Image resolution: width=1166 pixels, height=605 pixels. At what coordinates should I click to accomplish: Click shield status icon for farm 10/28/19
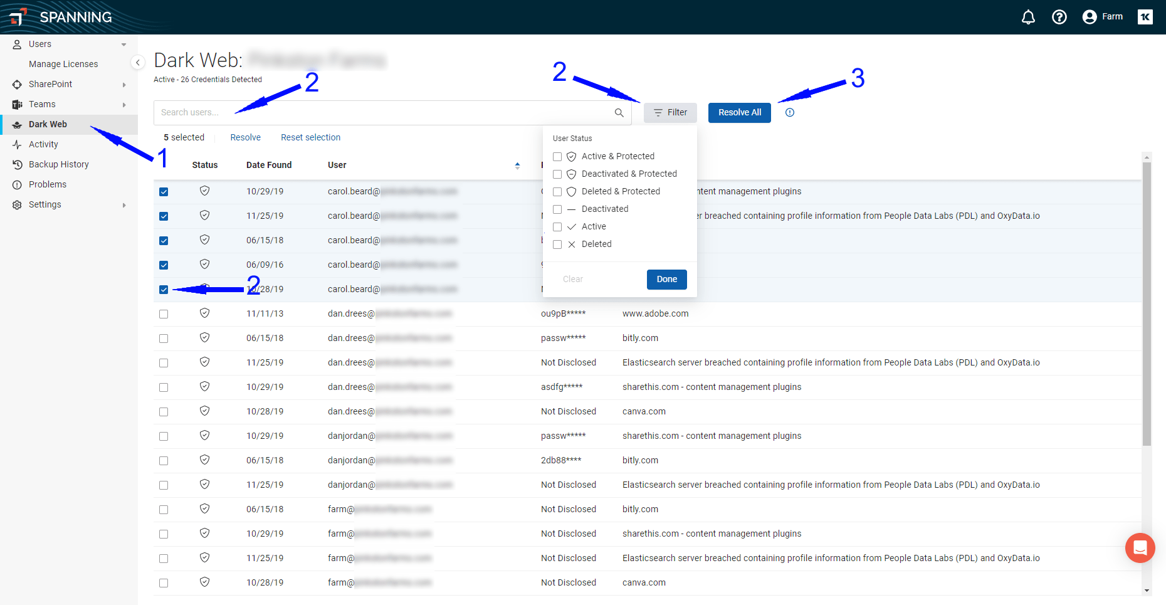204,582
